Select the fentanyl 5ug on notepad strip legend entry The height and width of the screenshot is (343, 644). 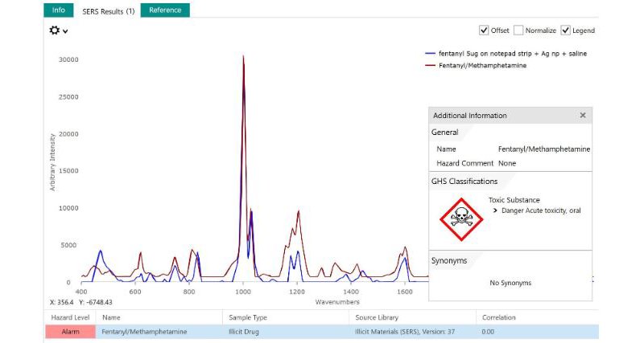click(x=513, y=54)
